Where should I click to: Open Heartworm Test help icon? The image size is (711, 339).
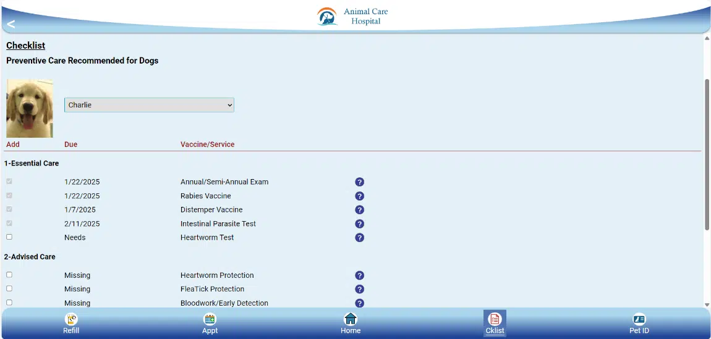[359, 238]
